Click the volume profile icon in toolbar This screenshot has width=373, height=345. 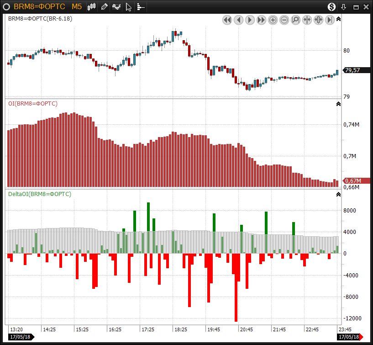[x=141, y=7]
